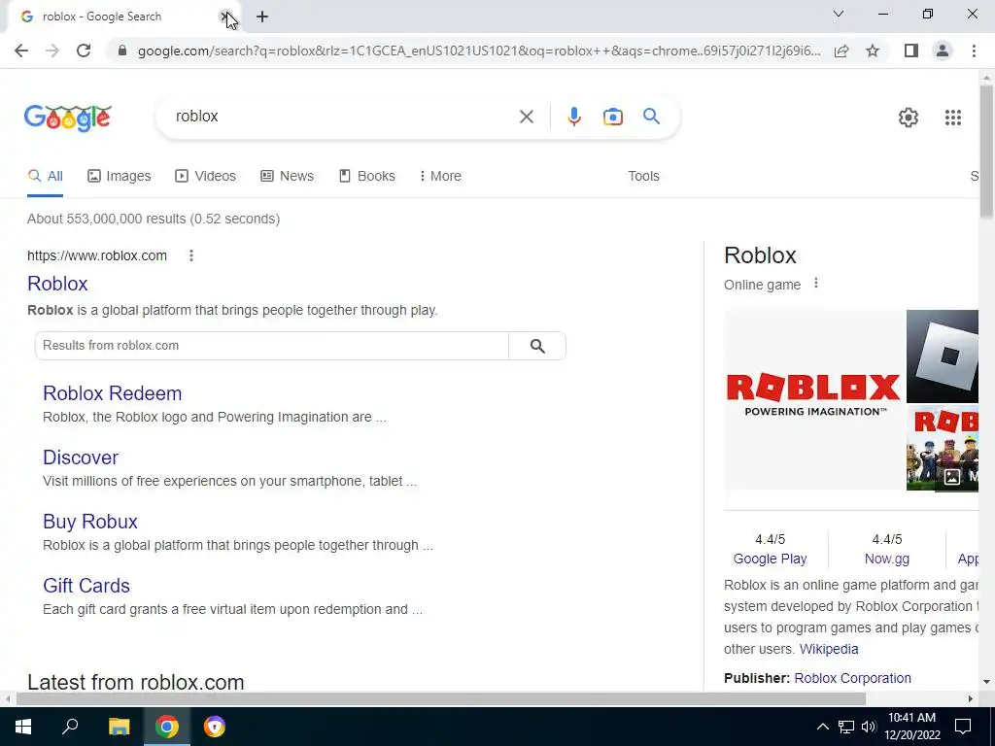Open the network tray icon
Screen dimensions: 995x746
coord(846,727)
